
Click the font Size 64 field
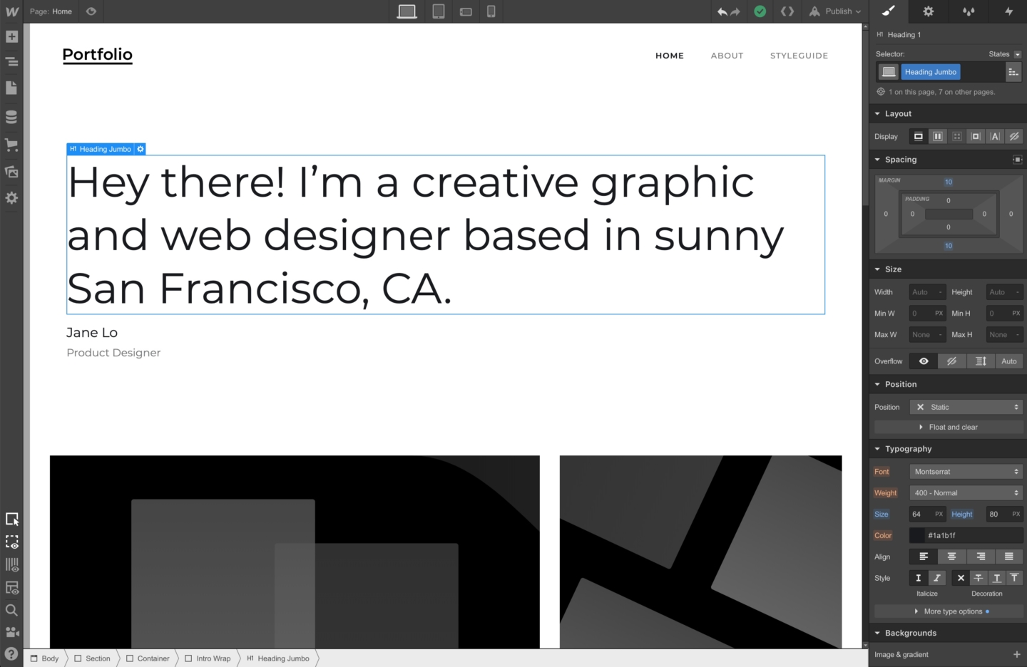[927, 515]
